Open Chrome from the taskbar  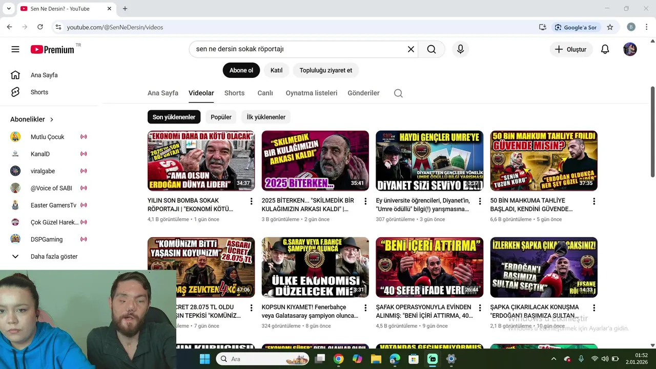[338, 359]
